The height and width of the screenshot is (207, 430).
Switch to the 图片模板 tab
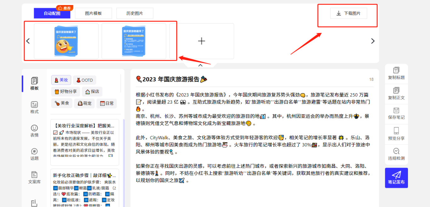(x=93, y=13)
